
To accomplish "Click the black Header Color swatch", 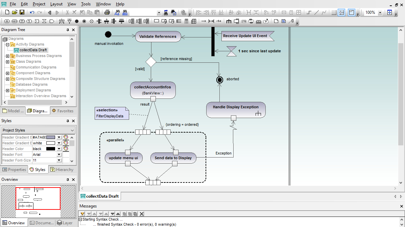I will (51, 149).
